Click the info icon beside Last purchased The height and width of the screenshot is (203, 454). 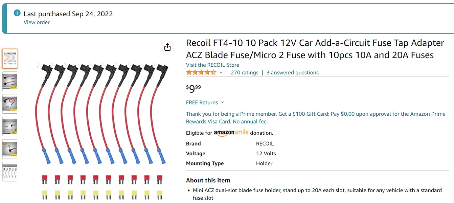pyautogui.click(x=17, y=13)
